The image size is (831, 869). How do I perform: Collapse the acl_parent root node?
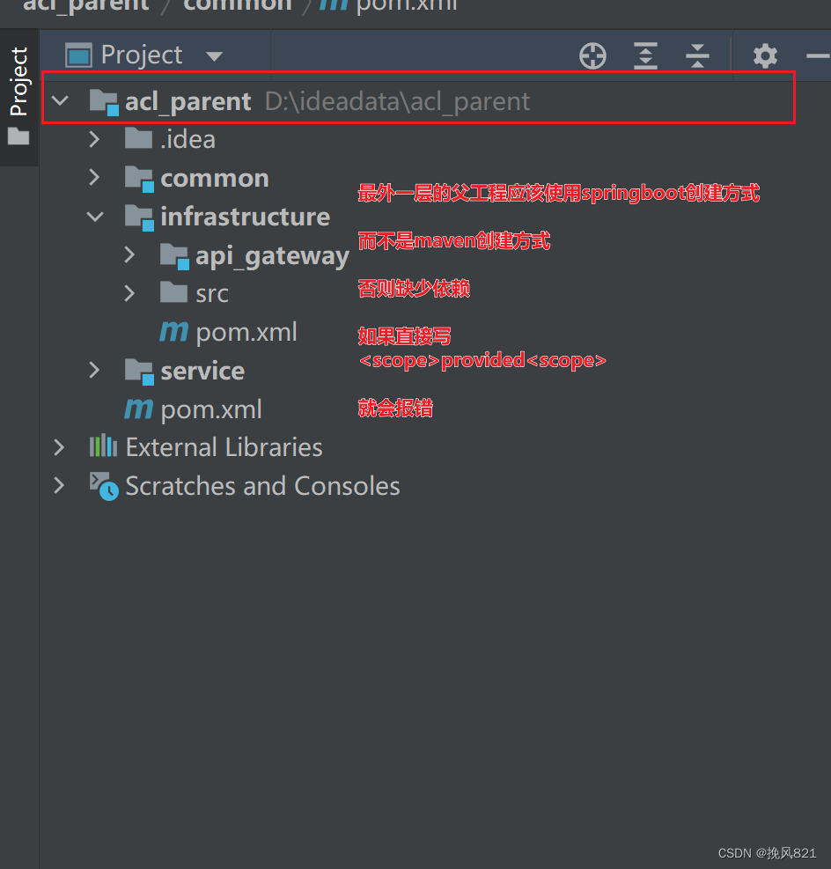coord(60,101)
